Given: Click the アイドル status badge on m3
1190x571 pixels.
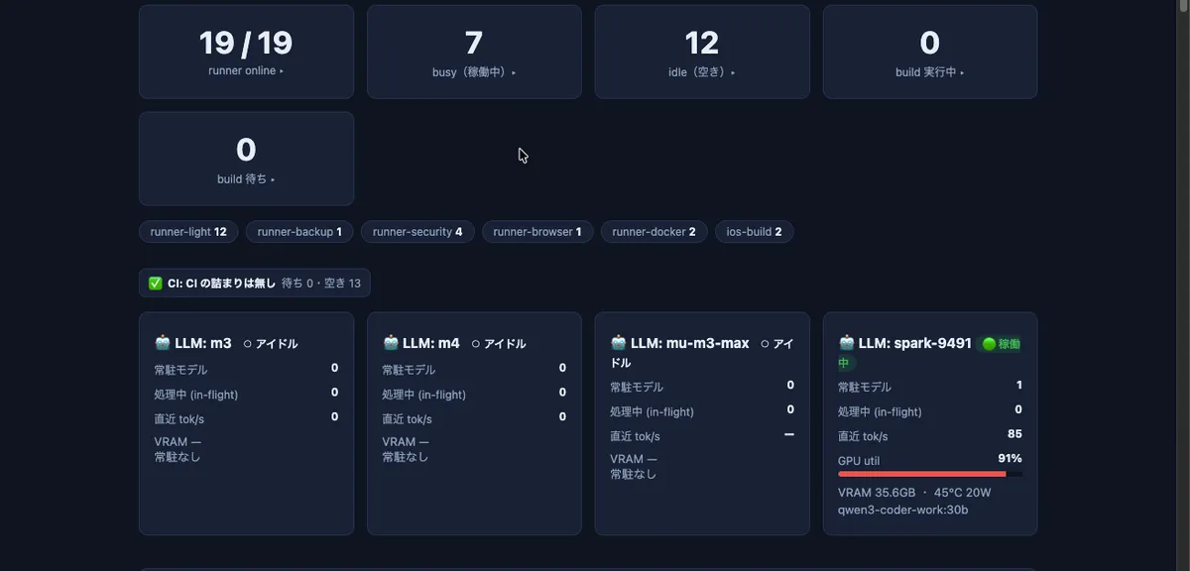Looking at the screenshot, I should click(x=271, y=344).
